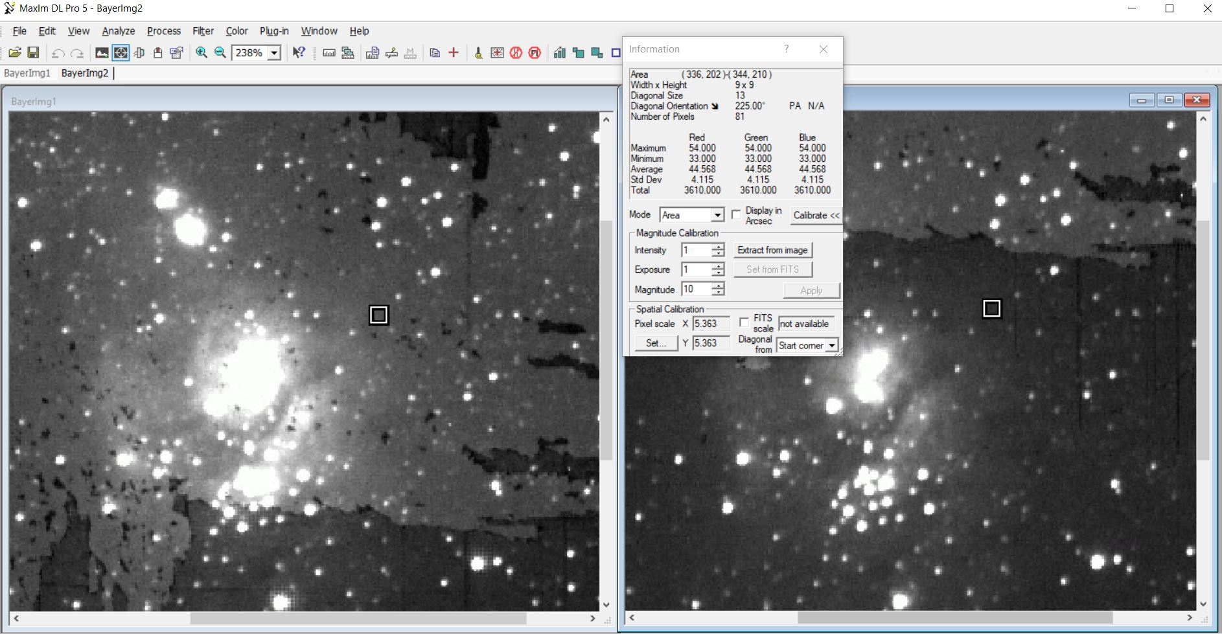Enable the Display in Arcsec checkbox
The width and height of the screenshot is (1222, 634).
pos(736,215)
